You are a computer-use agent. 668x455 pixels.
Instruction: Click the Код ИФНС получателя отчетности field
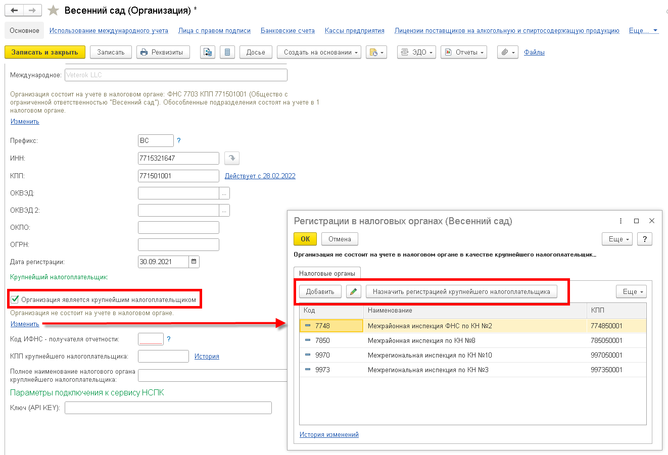click(151, 339)
